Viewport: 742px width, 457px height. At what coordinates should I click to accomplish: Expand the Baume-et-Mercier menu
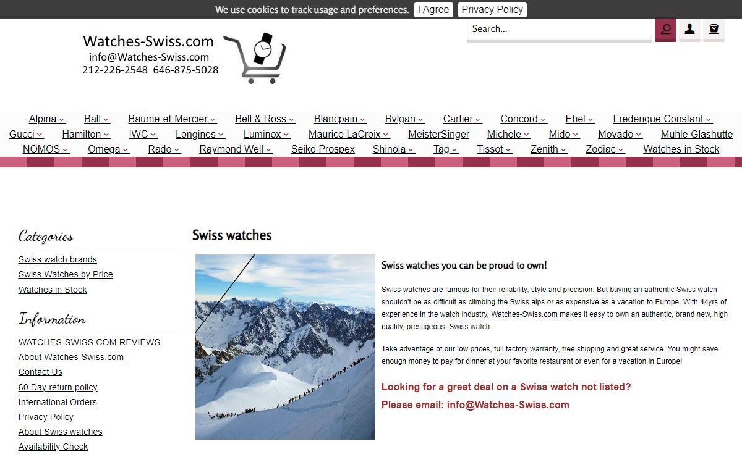click(x=172, y=119)
